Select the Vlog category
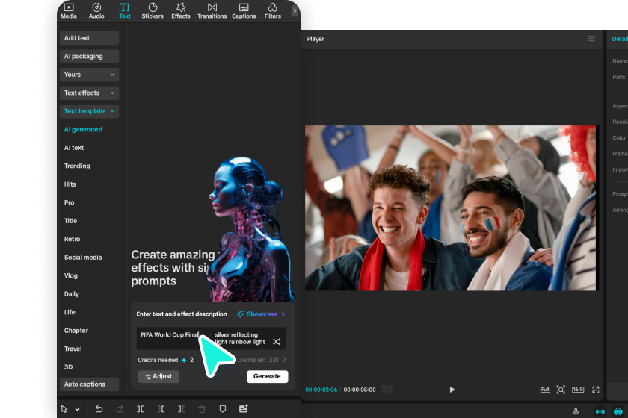Image resolution: width=628 pixels, height=418 pixels. pos(71,275)
